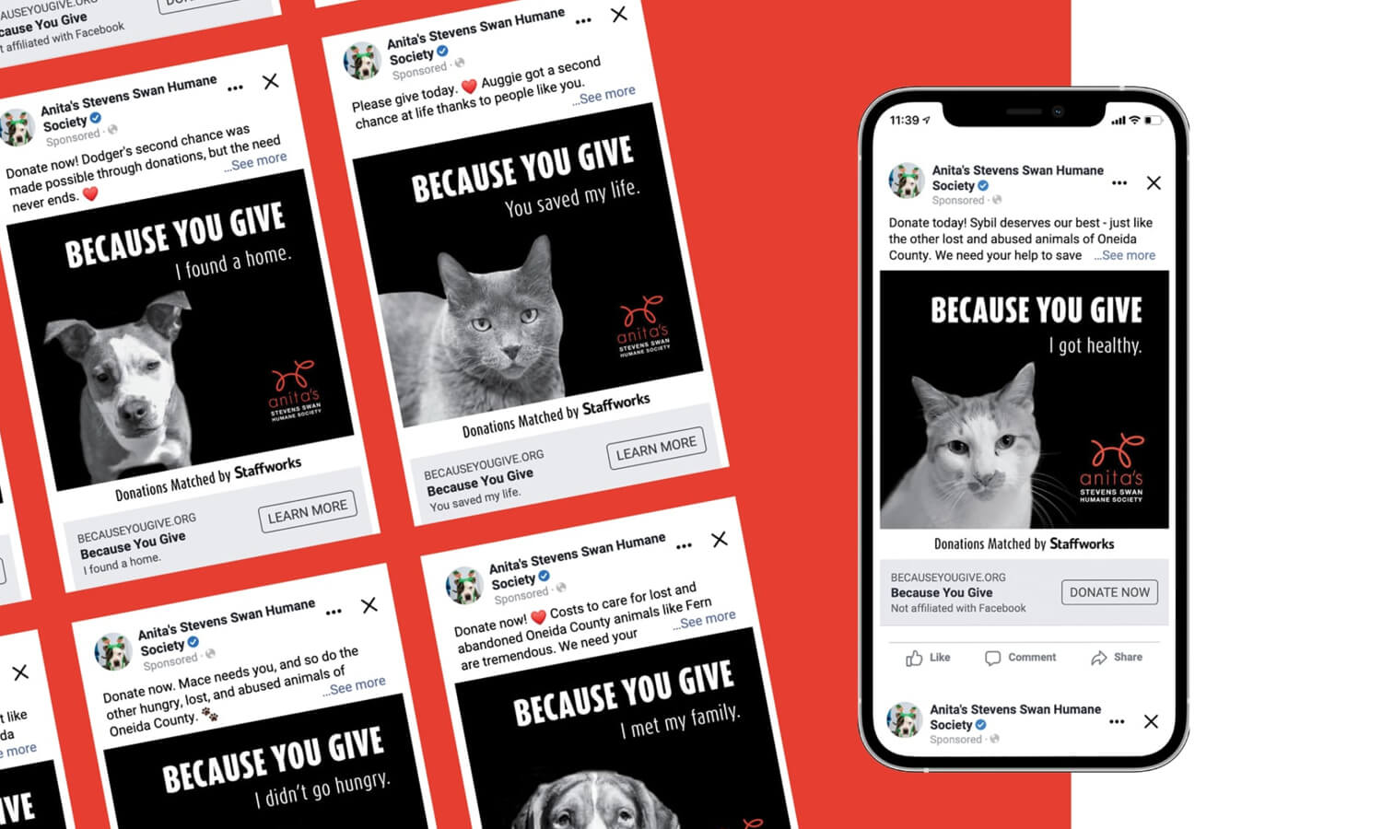1382x829 pixels.
Task: Click LEARN MORE on the dog 'found a home' ad
Action: (308, 511)
